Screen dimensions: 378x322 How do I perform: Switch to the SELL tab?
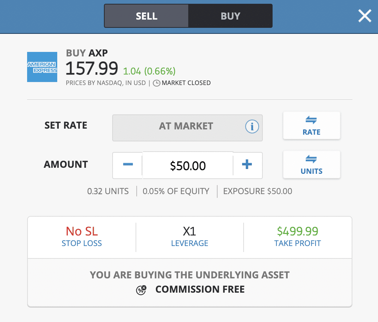(x=146, y=16)
